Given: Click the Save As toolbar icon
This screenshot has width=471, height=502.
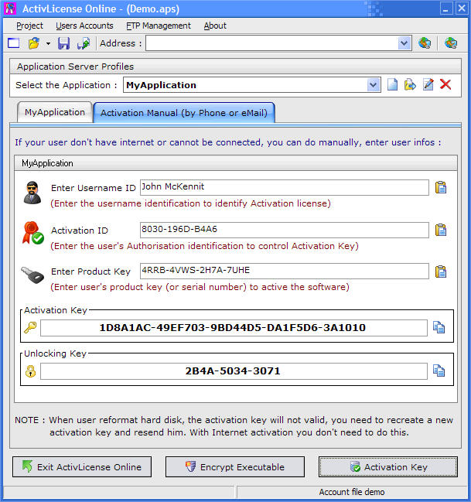Looking at the screenshot, I should click(x=84, y=43).
